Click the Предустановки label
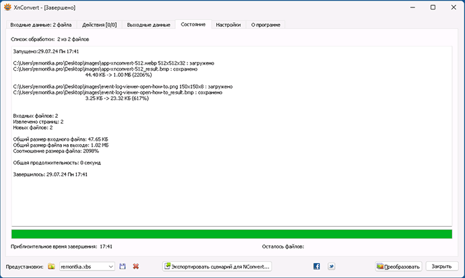 tap(25, 267)
